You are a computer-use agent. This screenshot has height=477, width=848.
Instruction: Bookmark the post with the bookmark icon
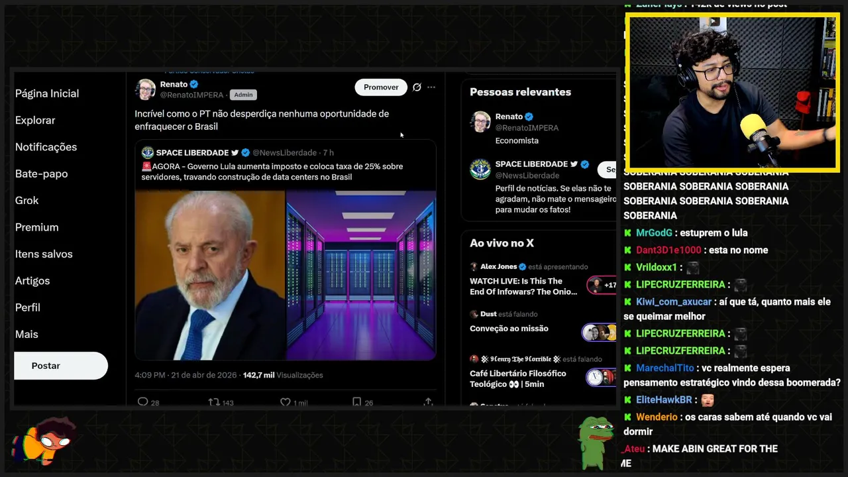pos(356,401)
